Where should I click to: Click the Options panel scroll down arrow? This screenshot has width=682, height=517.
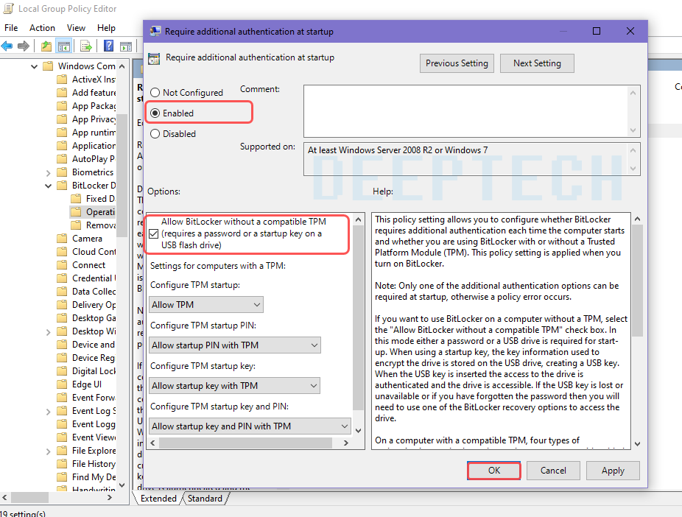tap(358, 431)
